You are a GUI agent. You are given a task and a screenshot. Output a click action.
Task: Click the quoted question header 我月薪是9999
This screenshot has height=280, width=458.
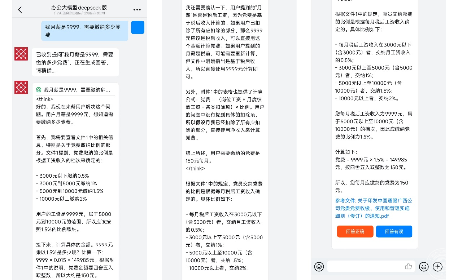pyautogui.click(x=77, y=90)
